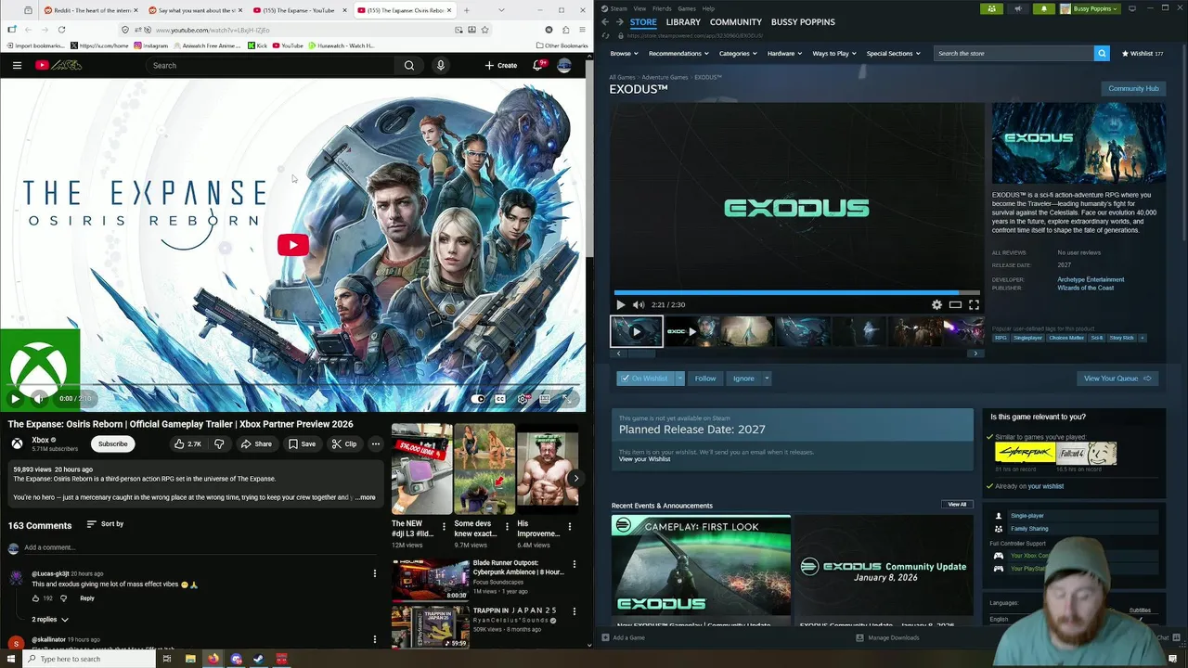Toggle YouTube autoplay switch
1188x668 pixels.
[x=477, y=399]
